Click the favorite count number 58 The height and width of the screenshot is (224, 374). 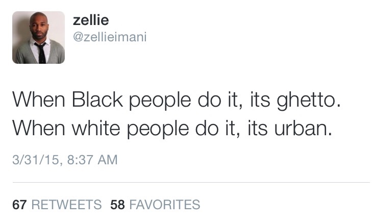click(118, 205)
